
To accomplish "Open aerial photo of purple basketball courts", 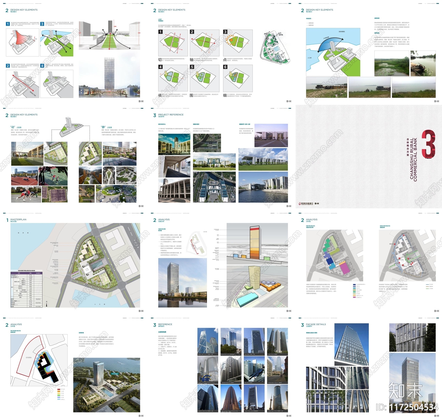I will click(54, 194).
